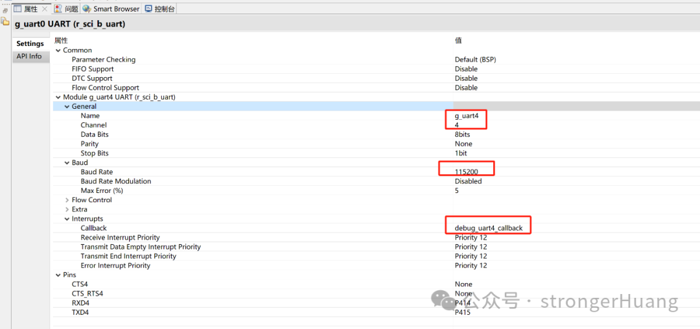Click the 属性 tab table icon
This screenshot has width=700, height=329.
(x=18, y=8)
